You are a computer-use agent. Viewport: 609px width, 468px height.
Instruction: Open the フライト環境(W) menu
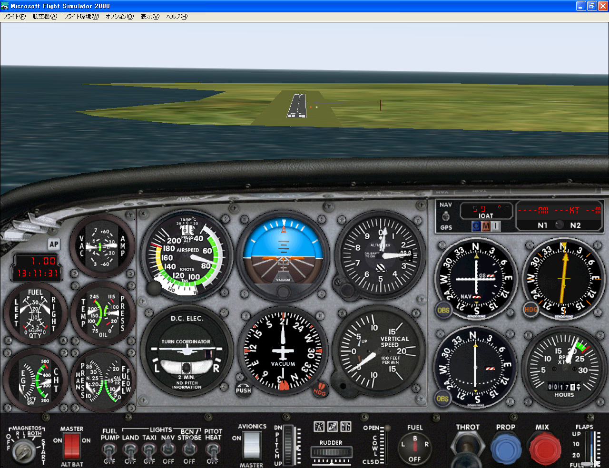81,17
